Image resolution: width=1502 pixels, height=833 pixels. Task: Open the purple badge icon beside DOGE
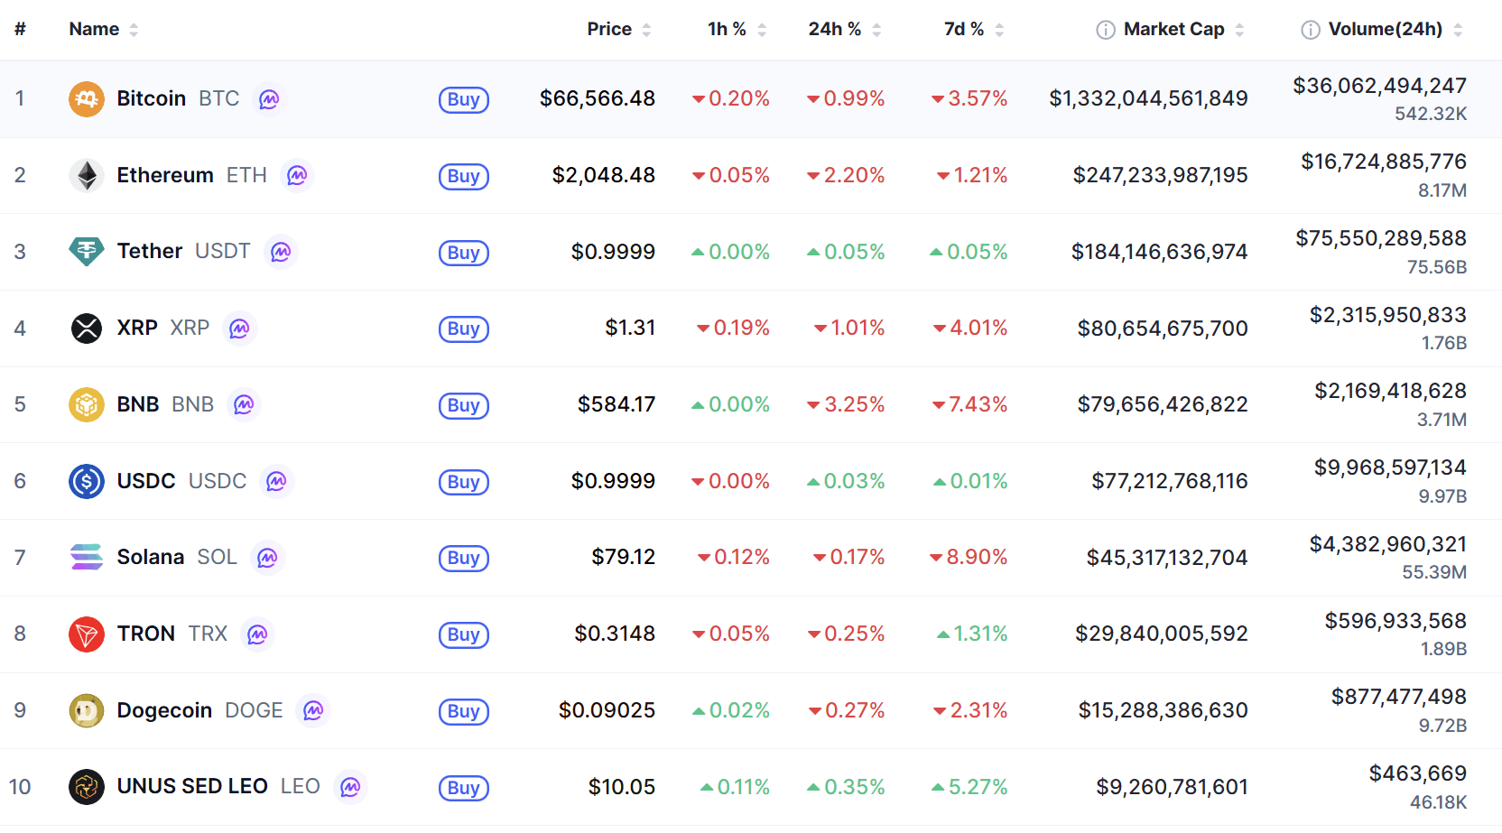point(313,710)
